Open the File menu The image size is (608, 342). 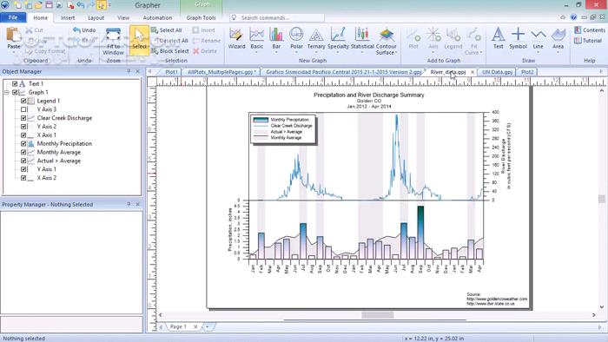click(x=13, y=17)
